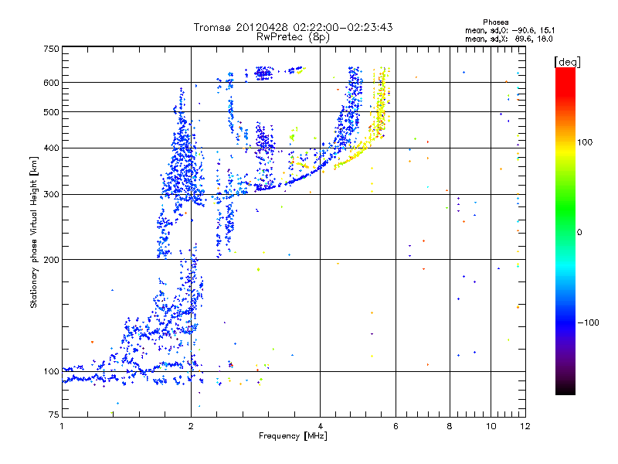
Task: Click the x-axis tick label '12'
Action: (525, 426)
